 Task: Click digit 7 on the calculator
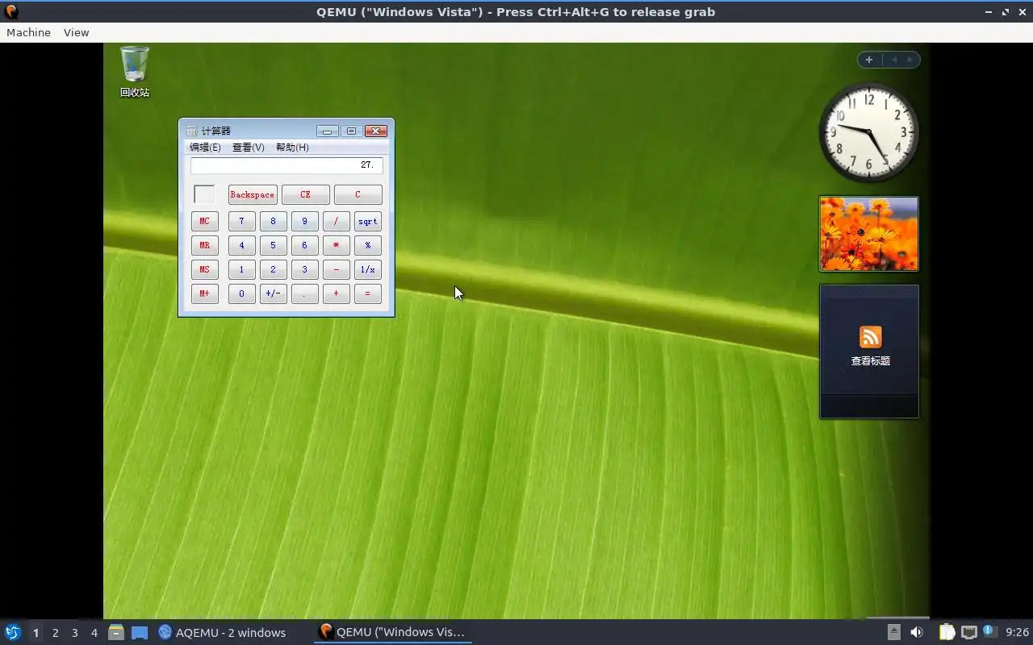tap(241, 221)
